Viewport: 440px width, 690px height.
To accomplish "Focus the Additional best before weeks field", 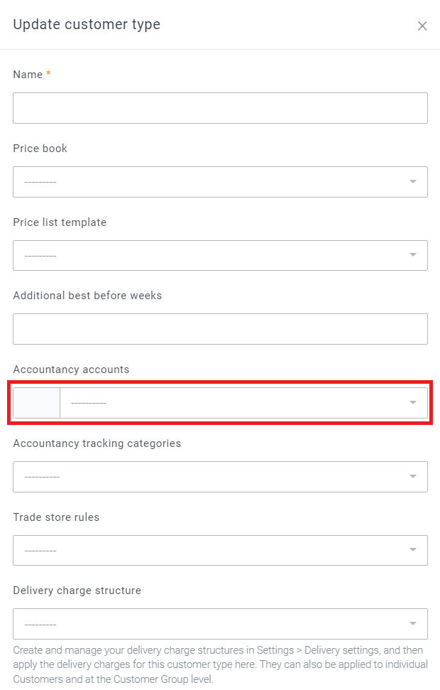I will (x=220, y=329).
